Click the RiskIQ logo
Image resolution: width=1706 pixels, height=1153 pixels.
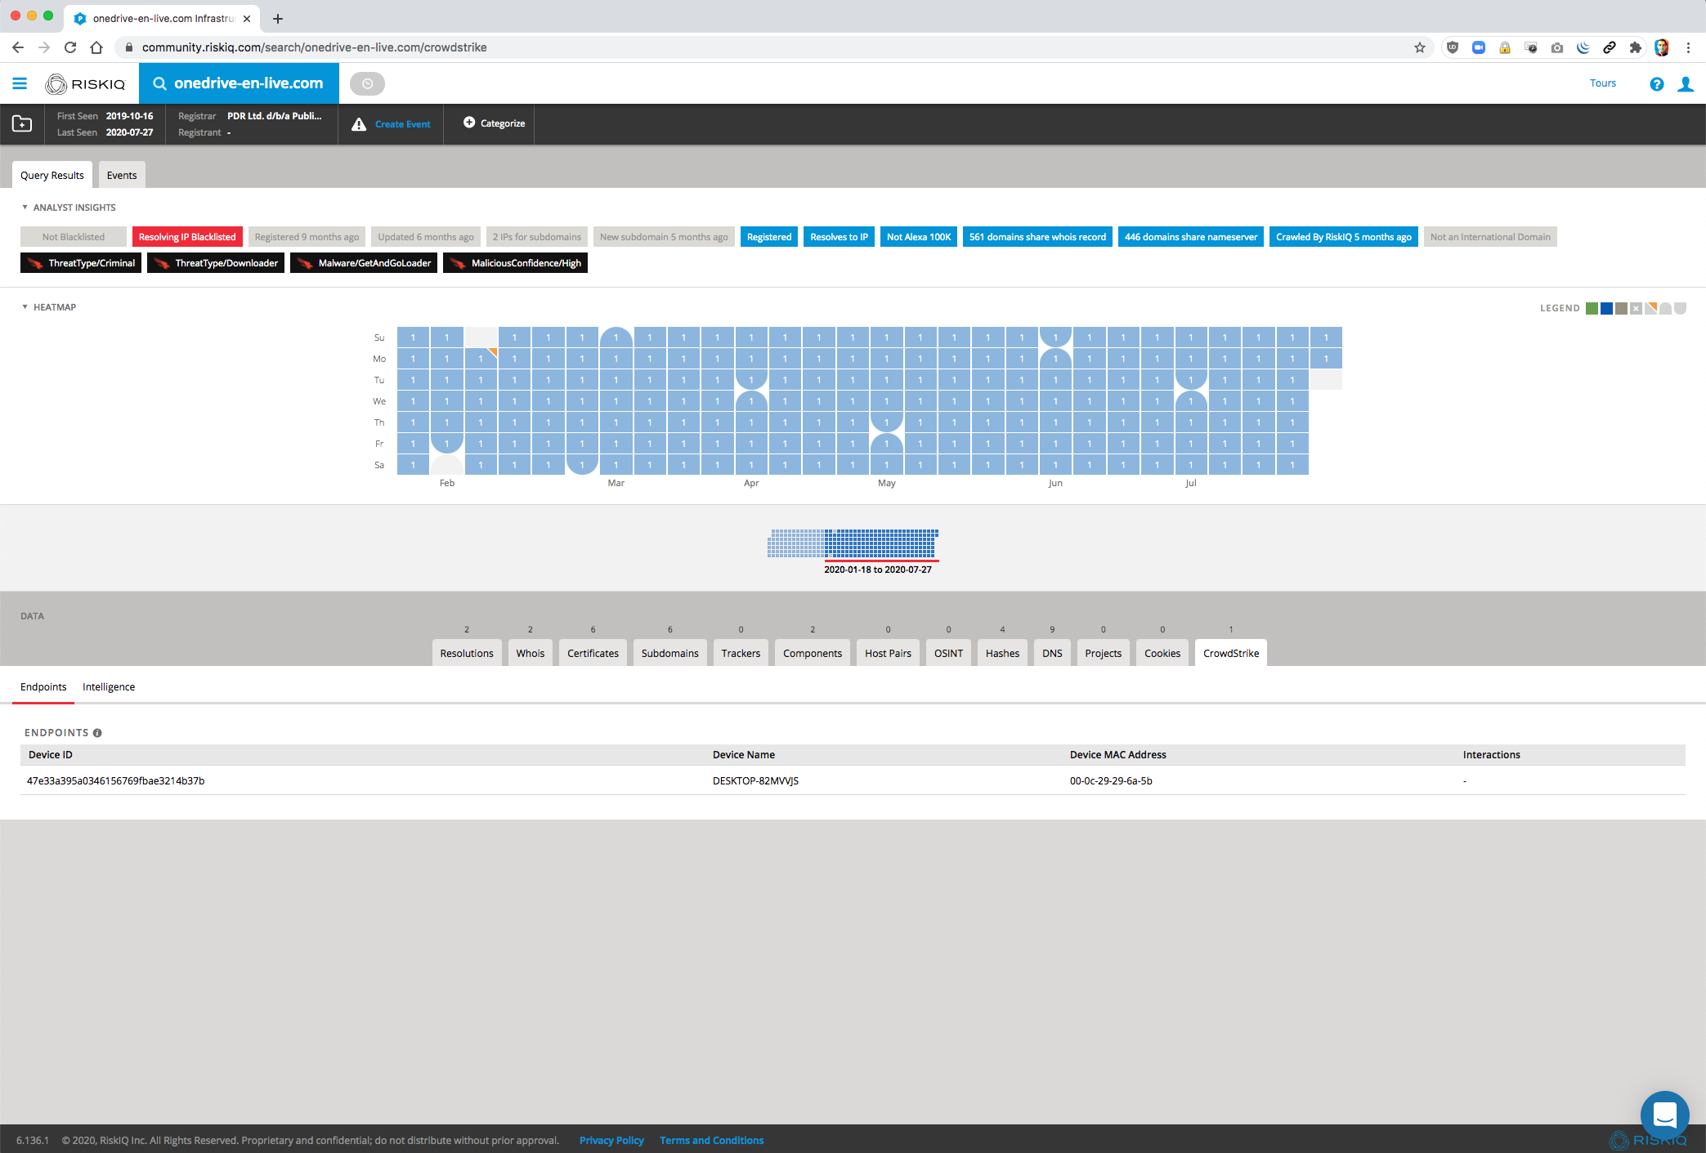click(x=85, y=83)
